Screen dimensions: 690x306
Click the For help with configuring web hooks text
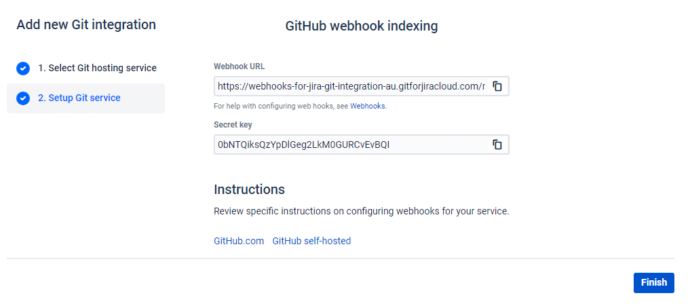tap(281, 107)
